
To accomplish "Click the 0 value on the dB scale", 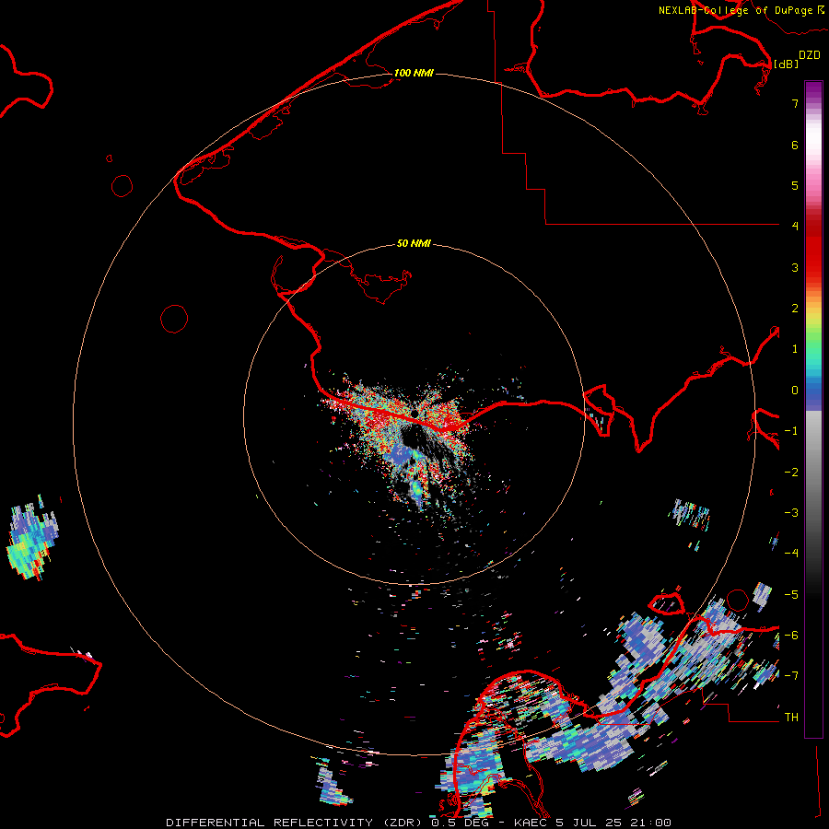I will coord(795,391).
